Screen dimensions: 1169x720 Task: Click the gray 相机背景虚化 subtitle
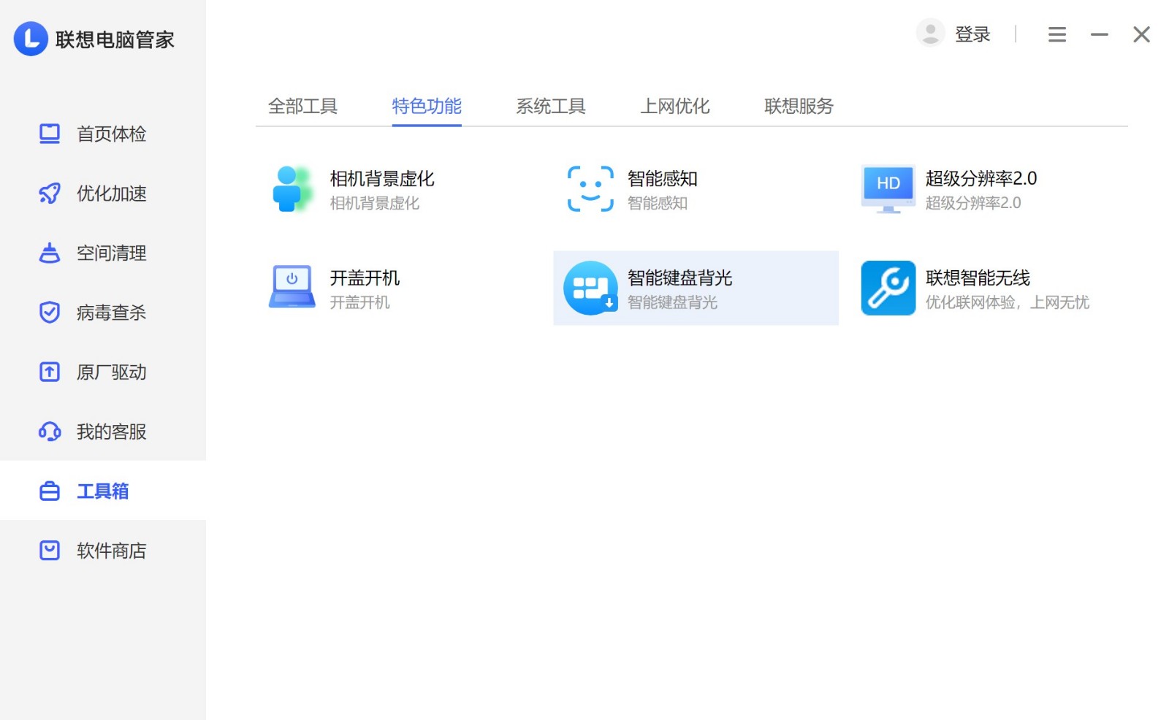[x=375, y=203]
